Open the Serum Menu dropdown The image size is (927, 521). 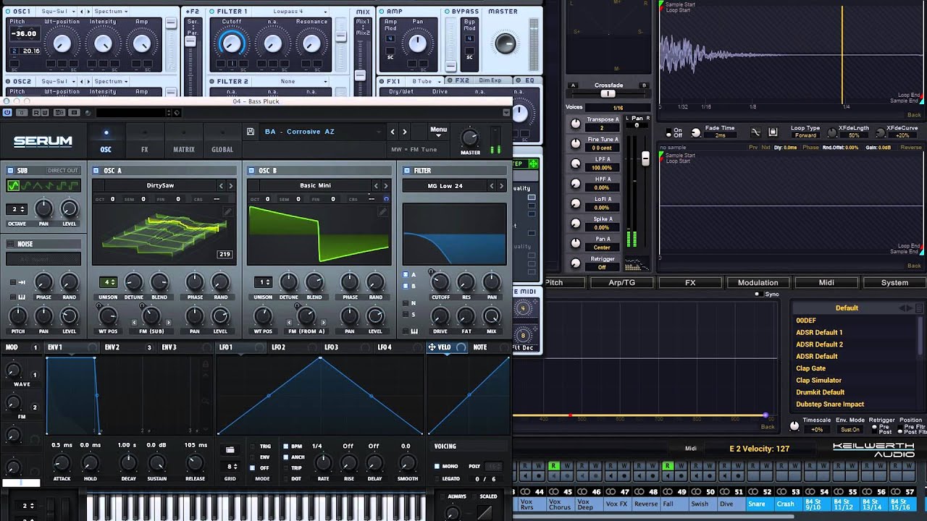tap(439, 132)
